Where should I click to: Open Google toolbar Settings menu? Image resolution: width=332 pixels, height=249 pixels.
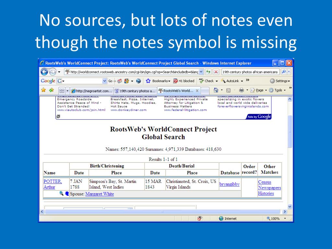click(x=280, y=81)
